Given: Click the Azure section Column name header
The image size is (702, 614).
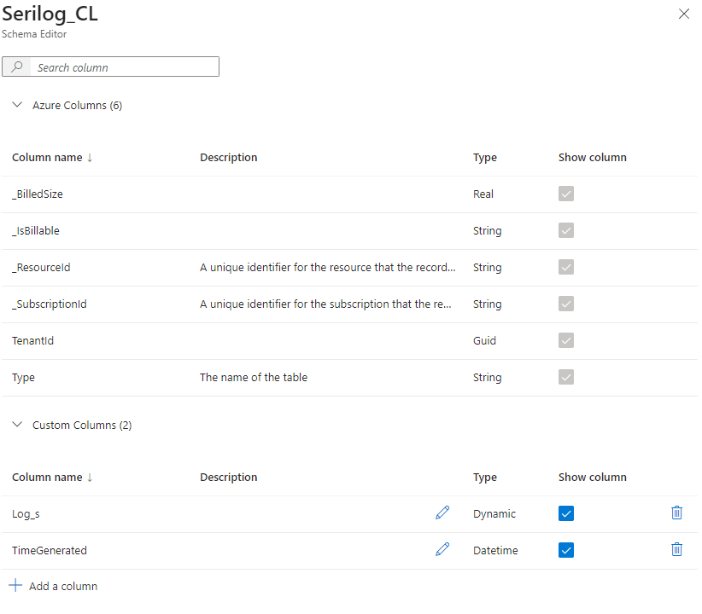Looking at the screenshot, I should (47, 158).
